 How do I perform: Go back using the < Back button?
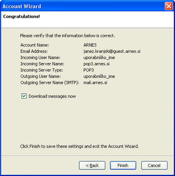point(92,165)
